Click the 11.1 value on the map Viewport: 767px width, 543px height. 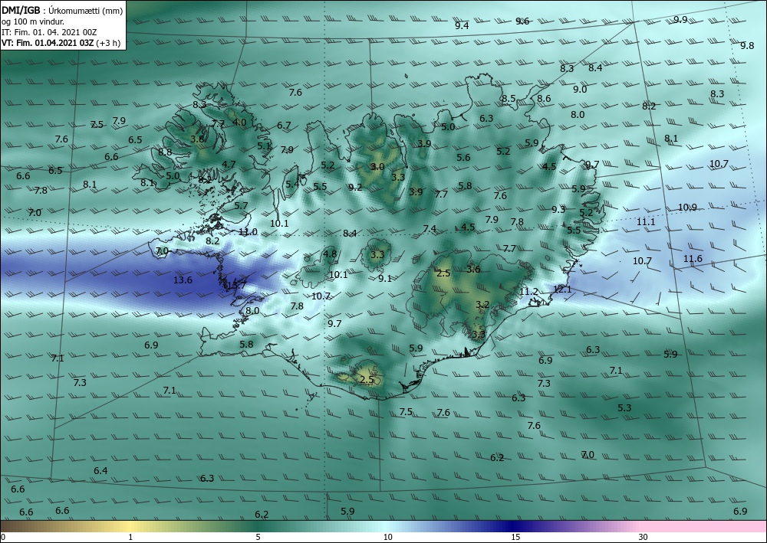646,222
